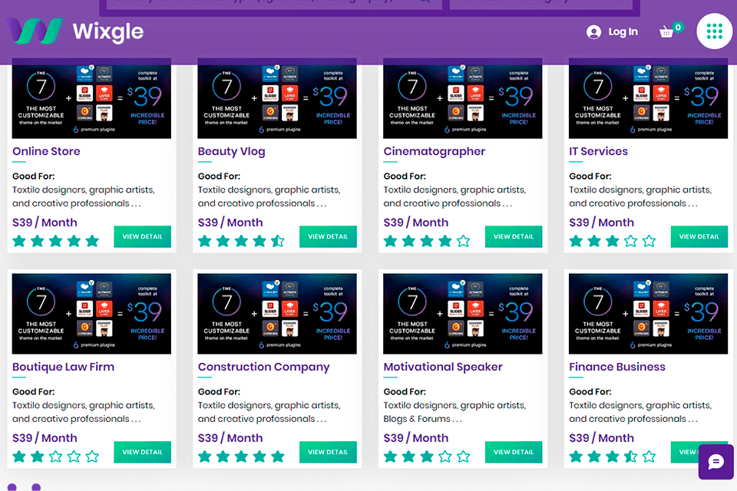
Task: Open the chat support bubble
Action: coord(716,462)
